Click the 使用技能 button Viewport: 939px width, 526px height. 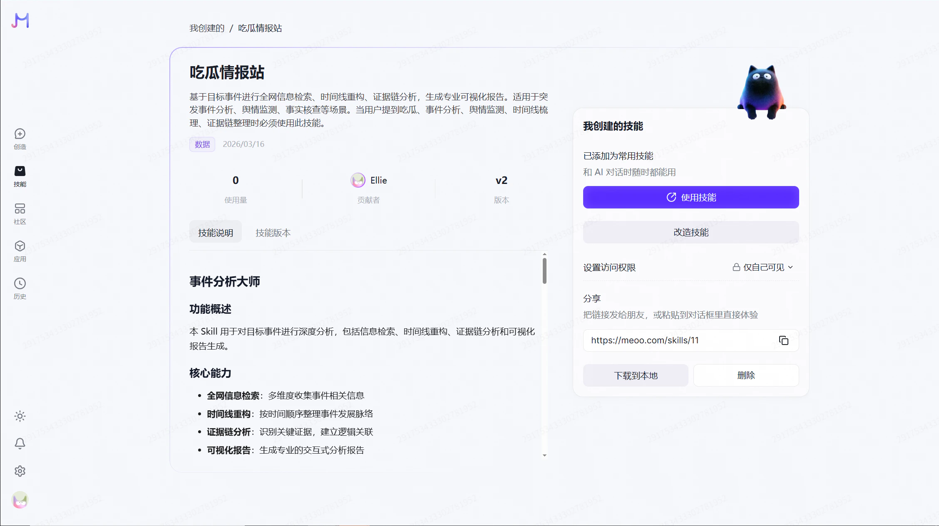691,197
